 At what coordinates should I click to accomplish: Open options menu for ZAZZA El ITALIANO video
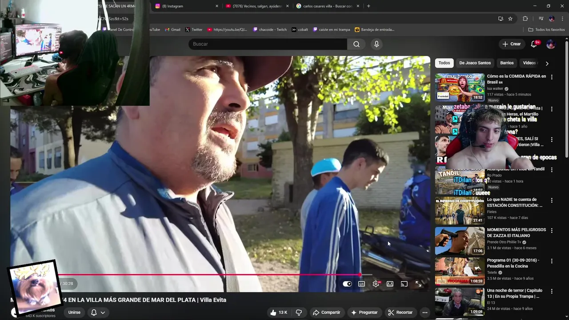pos(552,231)
